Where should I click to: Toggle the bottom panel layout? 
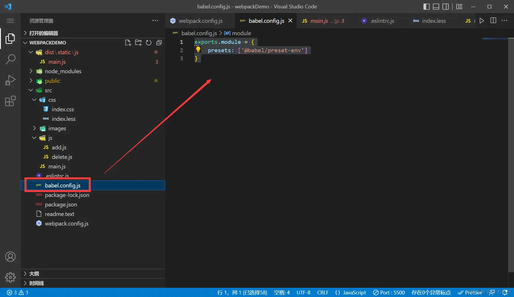pyautogui.click(x=436, y=7)
